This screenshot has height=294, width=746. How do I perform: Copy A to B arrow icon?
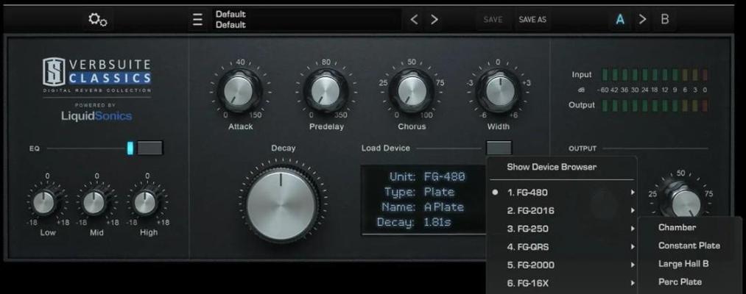(643, 19)
